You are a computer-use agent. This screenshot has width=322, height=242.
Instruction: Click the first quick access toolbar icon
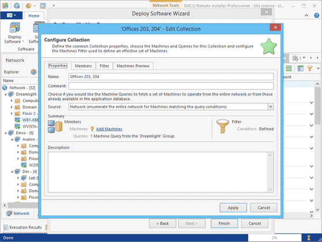click(x=5, y=6)
